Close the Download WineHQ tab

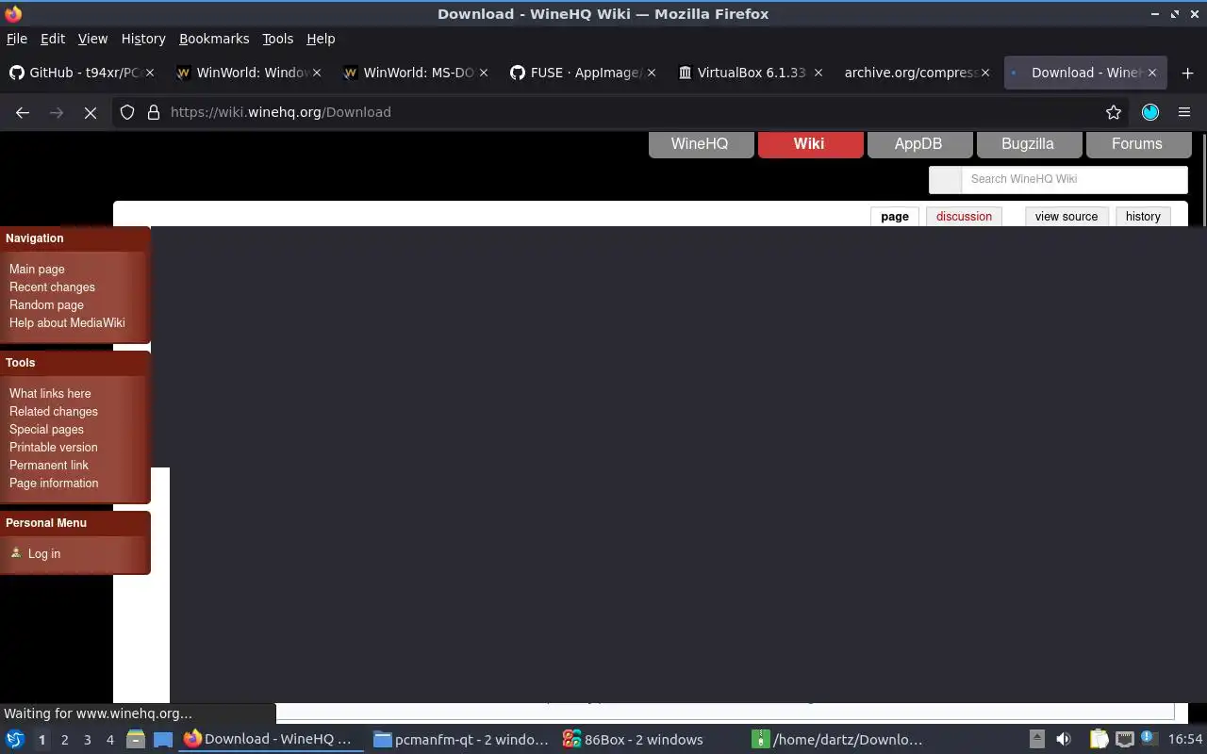(1151, 73)
